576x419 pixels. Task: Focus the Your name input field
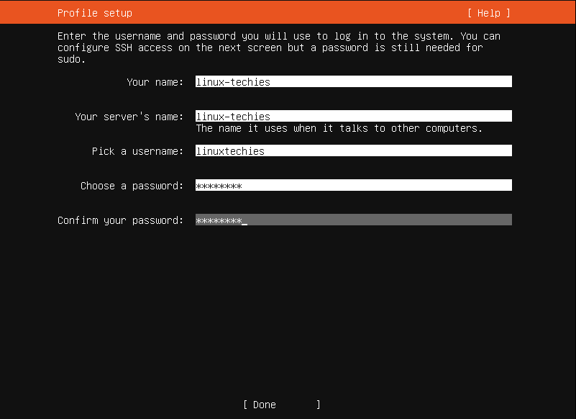tap(353, 81)
